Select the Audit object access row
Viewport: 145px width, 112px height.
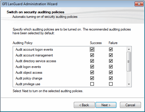70,73
